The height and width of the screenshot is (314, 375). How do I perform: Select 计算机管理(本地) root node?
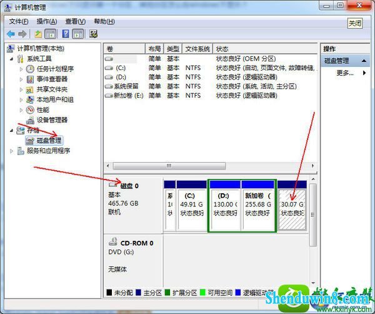pyautogui.click(x=41, y=49)
